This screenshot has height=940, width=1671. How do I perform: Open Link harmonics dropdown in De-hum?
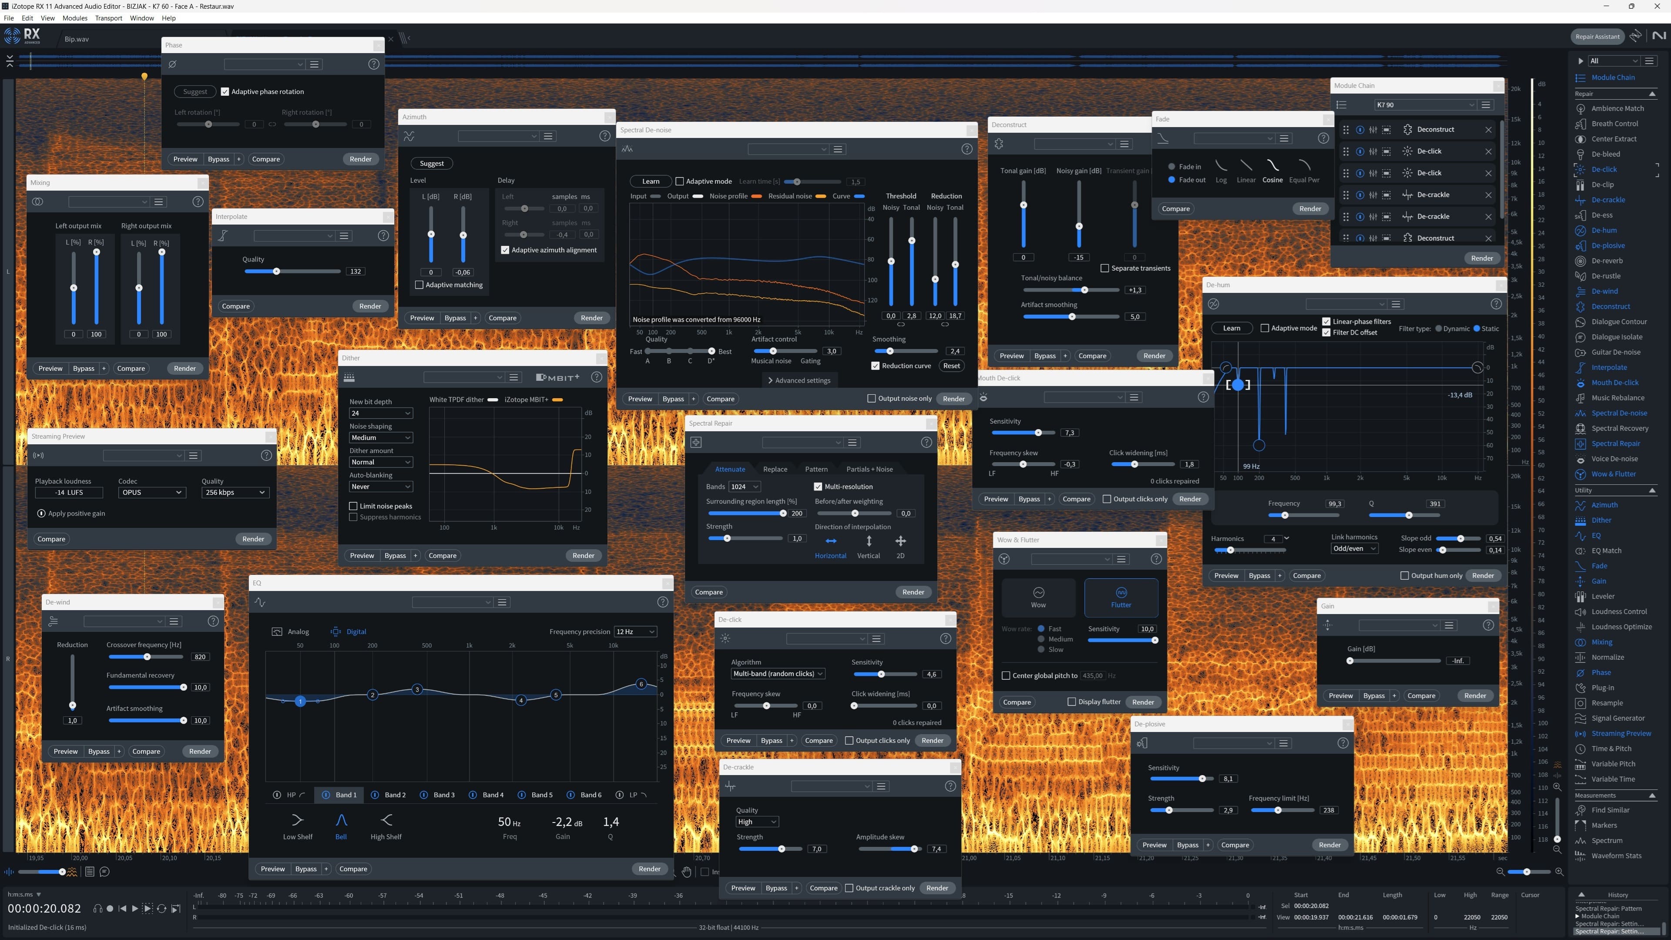click(x=1354, y=549)
